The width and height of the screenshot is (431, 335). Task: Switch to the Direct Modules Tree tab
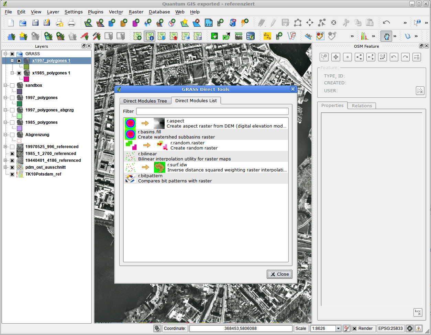click(145, 100)
